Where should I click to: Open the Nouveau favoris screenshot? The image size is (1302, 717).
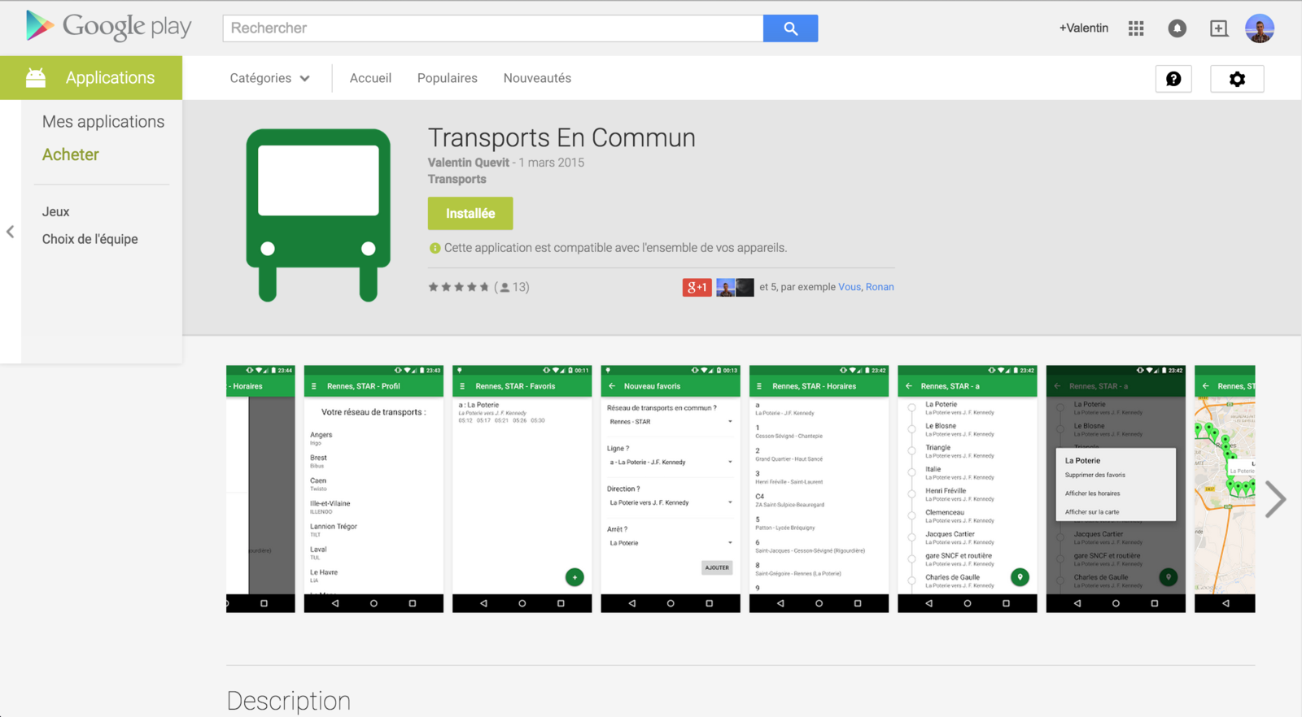(x=671, y=489)
